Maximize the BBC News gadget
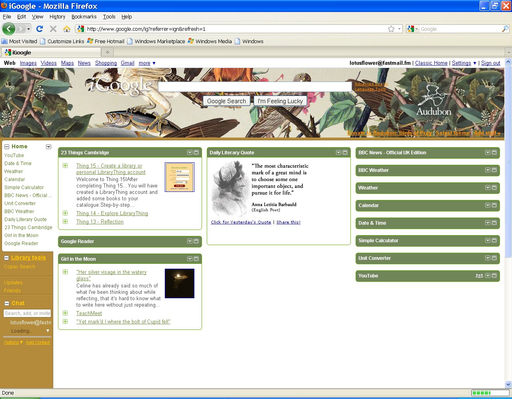The height and width of the screenshot is (399, 512). point(494,152)
